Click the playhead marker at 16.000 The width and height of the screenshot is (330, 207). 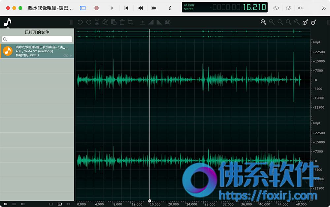coord(149,200)
